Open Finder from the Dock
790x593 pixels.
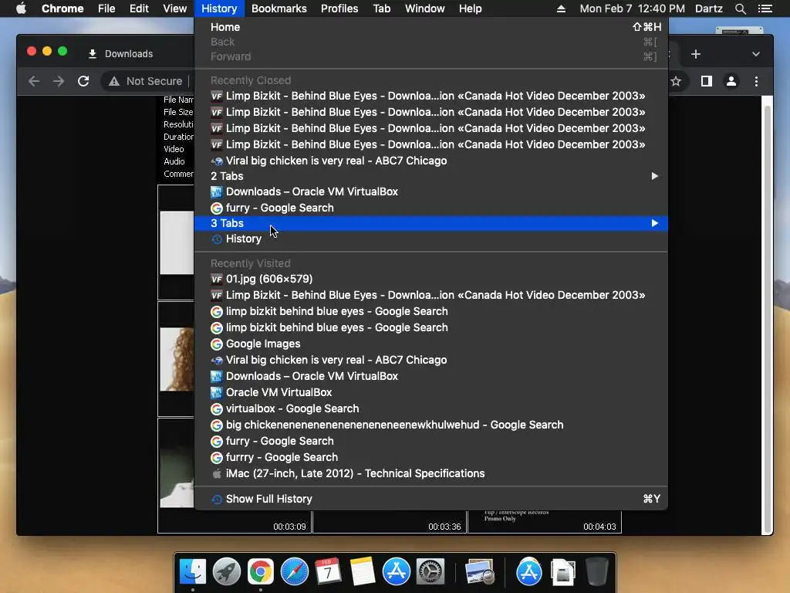(193, 571)
